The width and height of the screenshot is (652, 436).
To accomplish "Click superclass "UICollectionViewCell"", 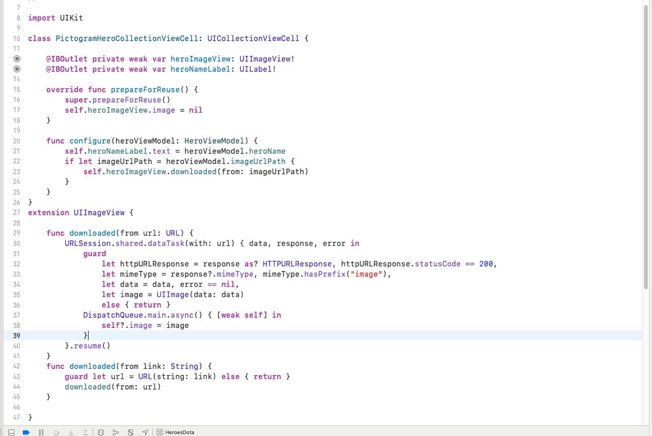I will tap(253, 38).
